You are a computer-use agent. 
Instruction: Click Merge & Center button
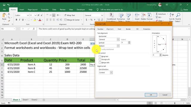(72, 20)
